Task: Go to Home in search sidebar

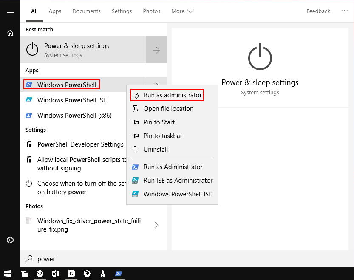Action: click(10, 33)
